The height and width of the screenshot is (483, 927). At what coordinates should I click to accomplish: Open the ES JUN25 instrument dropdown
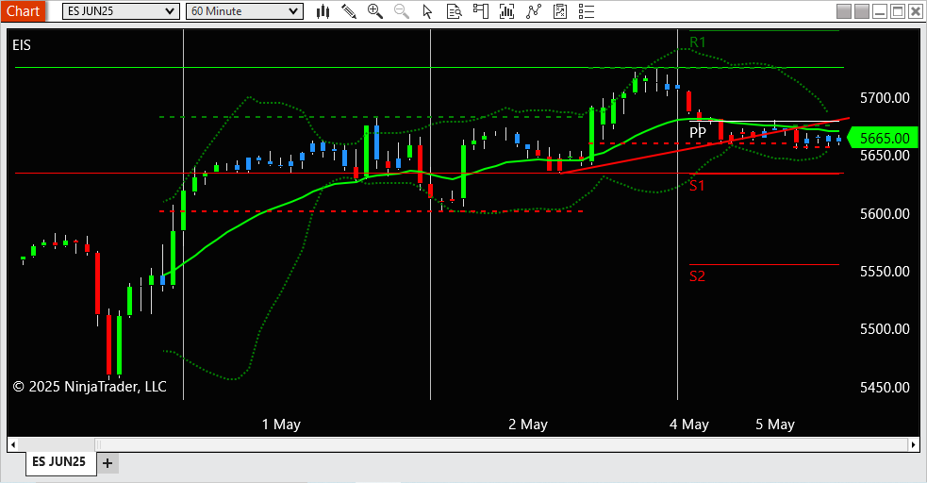(x=121, y=11)
